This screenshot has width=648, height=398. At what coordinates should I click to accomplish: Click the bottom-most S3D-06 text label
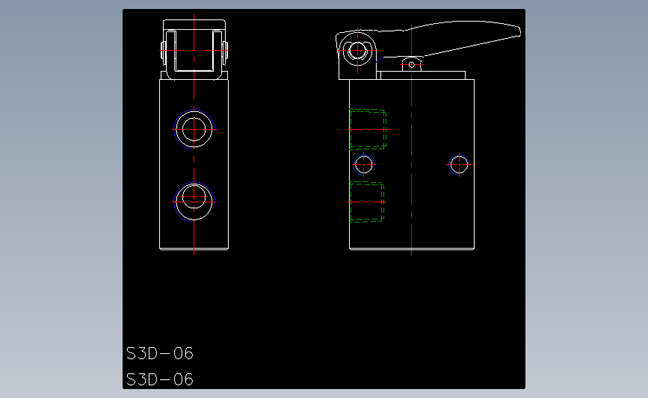coord(159,379)
